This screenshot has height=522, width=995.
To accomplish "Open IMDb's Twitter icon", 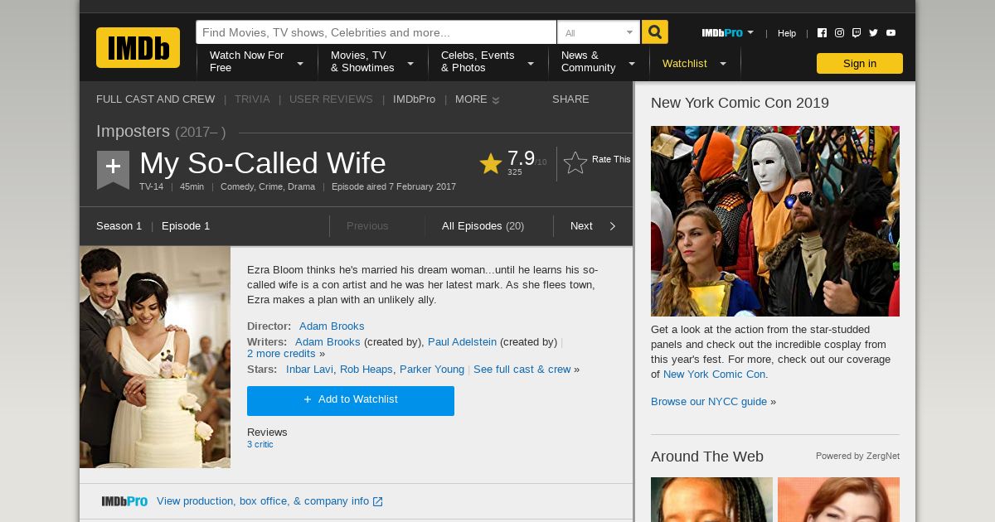I will point(873,33).
